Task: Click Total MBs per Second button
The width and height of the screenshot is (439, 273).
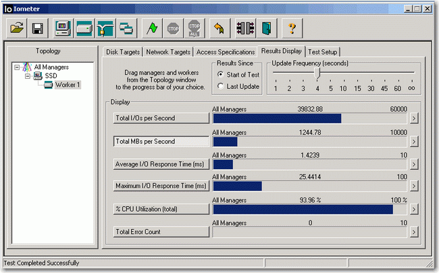Action: [x=161, y=142]
